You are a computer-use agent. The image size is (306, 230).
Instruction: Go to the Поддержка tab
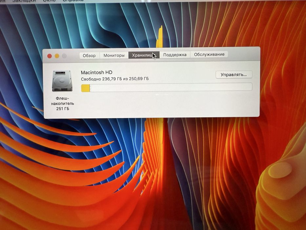[175, 55]
